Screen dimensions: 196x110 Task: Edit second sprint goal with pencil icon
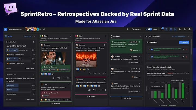[x=183, y=57]
